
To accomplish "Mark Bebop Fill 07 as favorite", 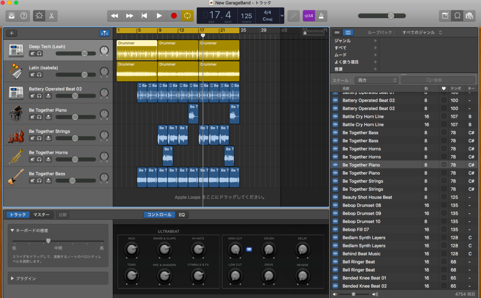I will tap(443, 229).
